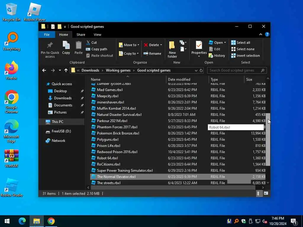This screenshot has height=227, width=303.
Task: Open the File menu tab
Action: tap(47, 35)
